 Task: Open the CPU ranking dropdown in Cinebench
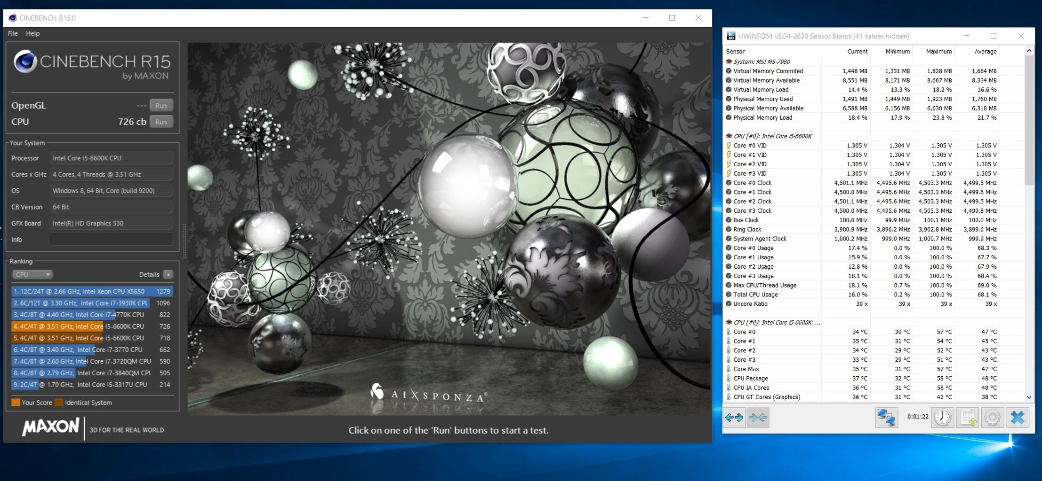coord(32,274)
